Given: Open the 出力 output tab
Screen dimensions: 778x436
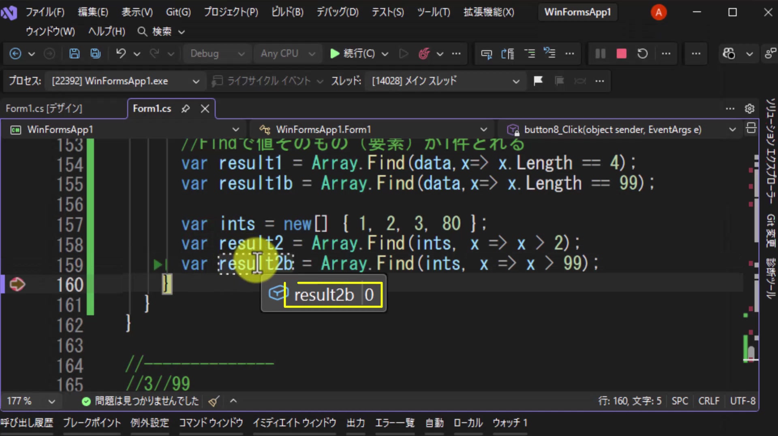Looking at the screenshot, I should [x=355, y=423].
